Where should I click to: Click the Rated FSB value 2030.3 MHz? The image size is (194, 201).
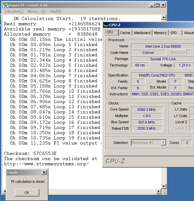(x=147, y=128)
